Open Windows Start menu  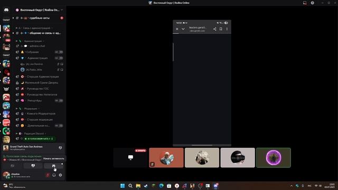pos(123,186)
